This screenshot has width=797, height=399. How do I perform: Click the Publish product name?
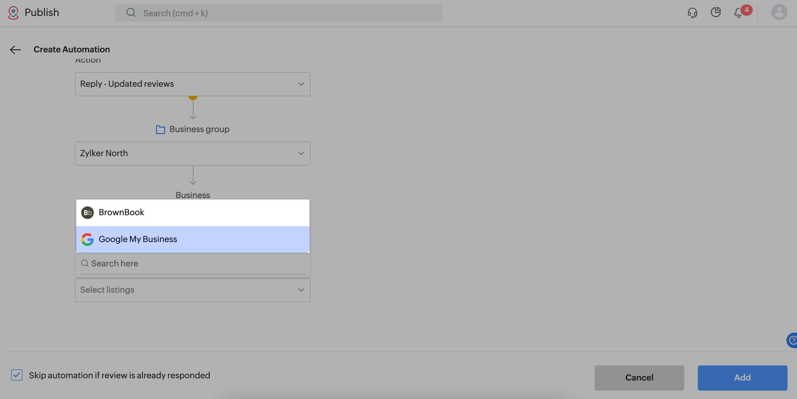[42, 13]
